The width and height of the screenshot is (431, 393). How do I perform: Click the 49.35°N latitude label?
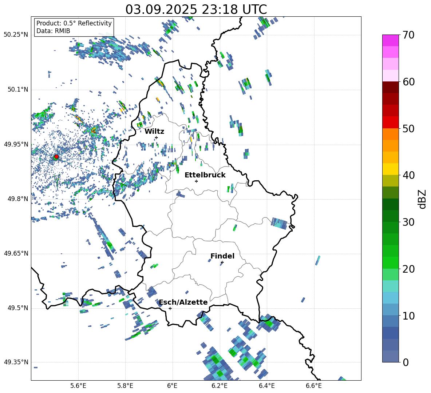(16, 362)
